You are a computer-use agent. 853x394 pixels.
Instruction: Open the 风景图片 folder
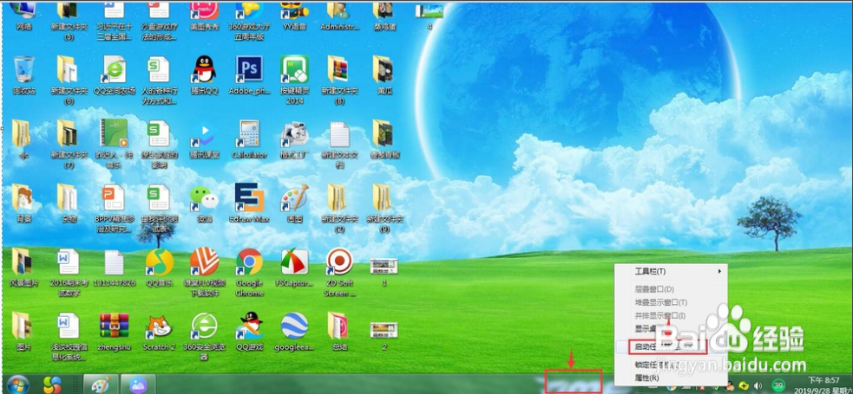(x=24, y=268)
